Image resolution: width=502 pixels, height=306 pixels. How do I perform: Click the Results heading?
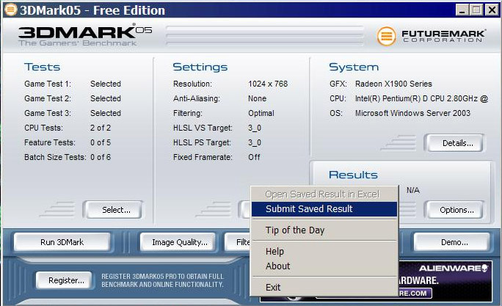pyautogui.click(x=353, y=175)
